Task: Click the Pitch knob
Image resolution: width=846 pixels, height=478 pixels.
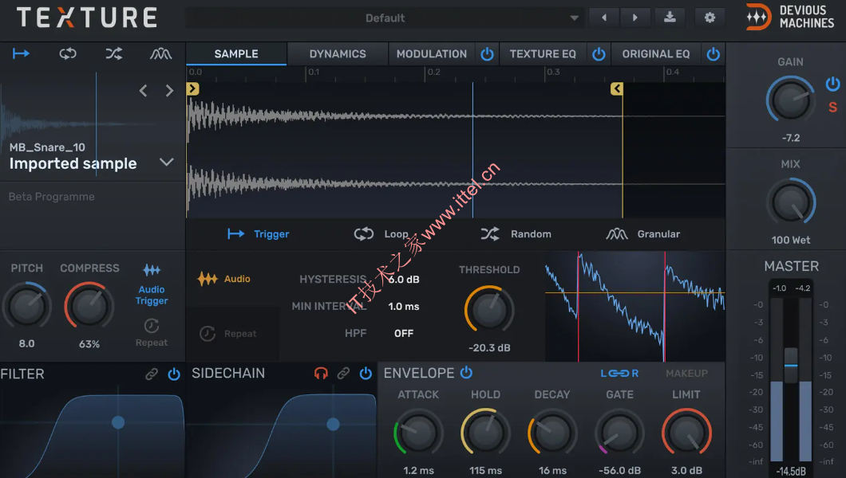Action: tap(27, 306)
